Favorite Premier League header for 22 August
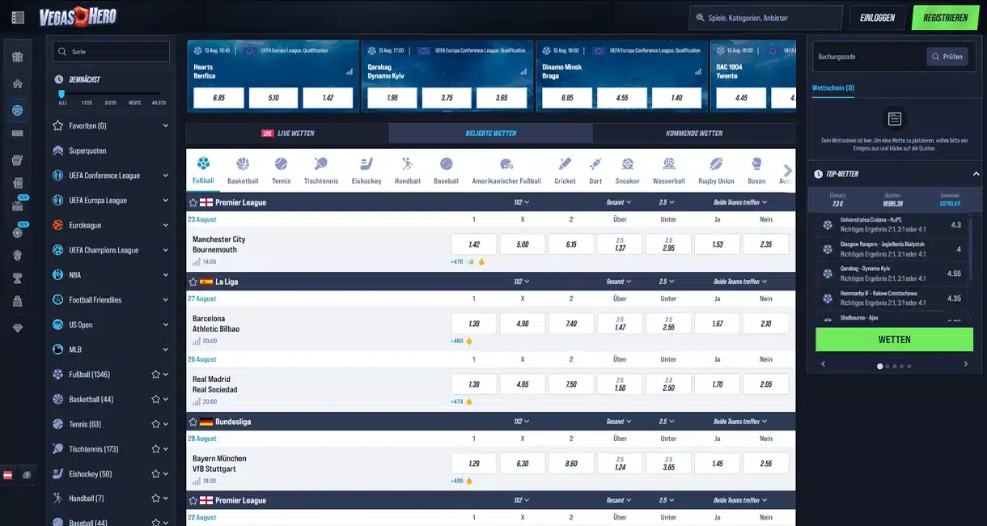The image size is (987, 526). 193,500
